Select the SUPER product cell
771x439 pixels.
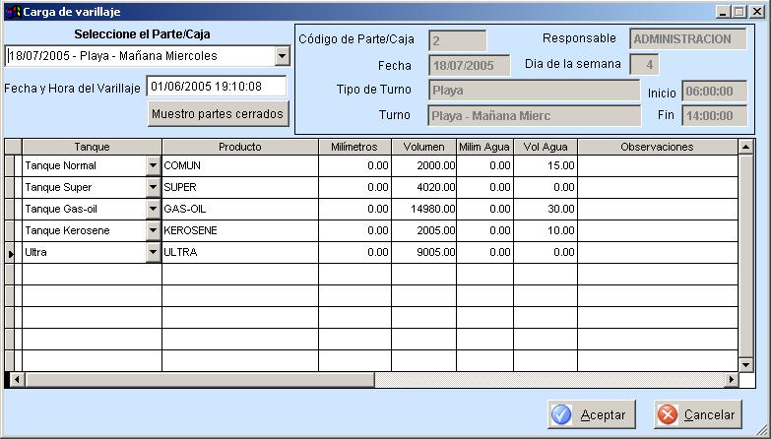point(240,188)
